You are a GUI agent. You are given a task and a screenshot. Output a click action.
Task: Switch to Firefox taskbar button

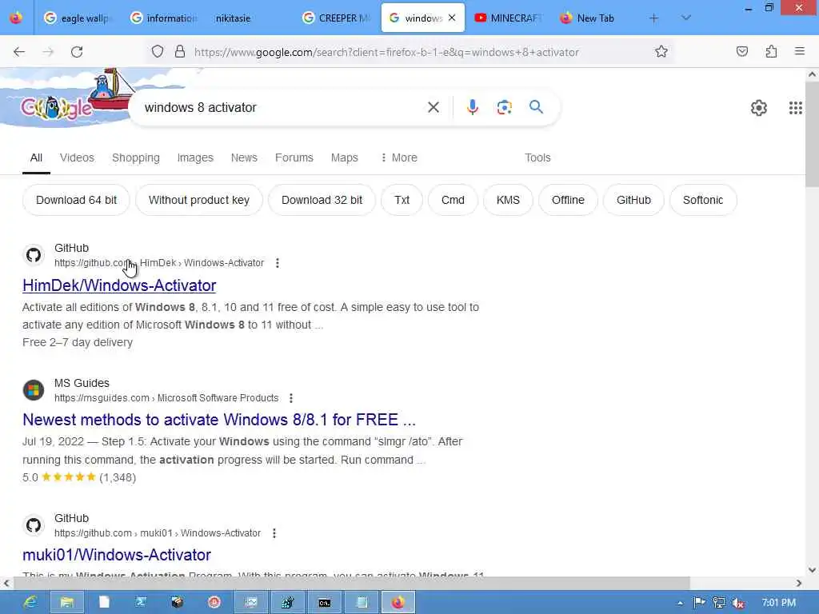pos(398,603)
